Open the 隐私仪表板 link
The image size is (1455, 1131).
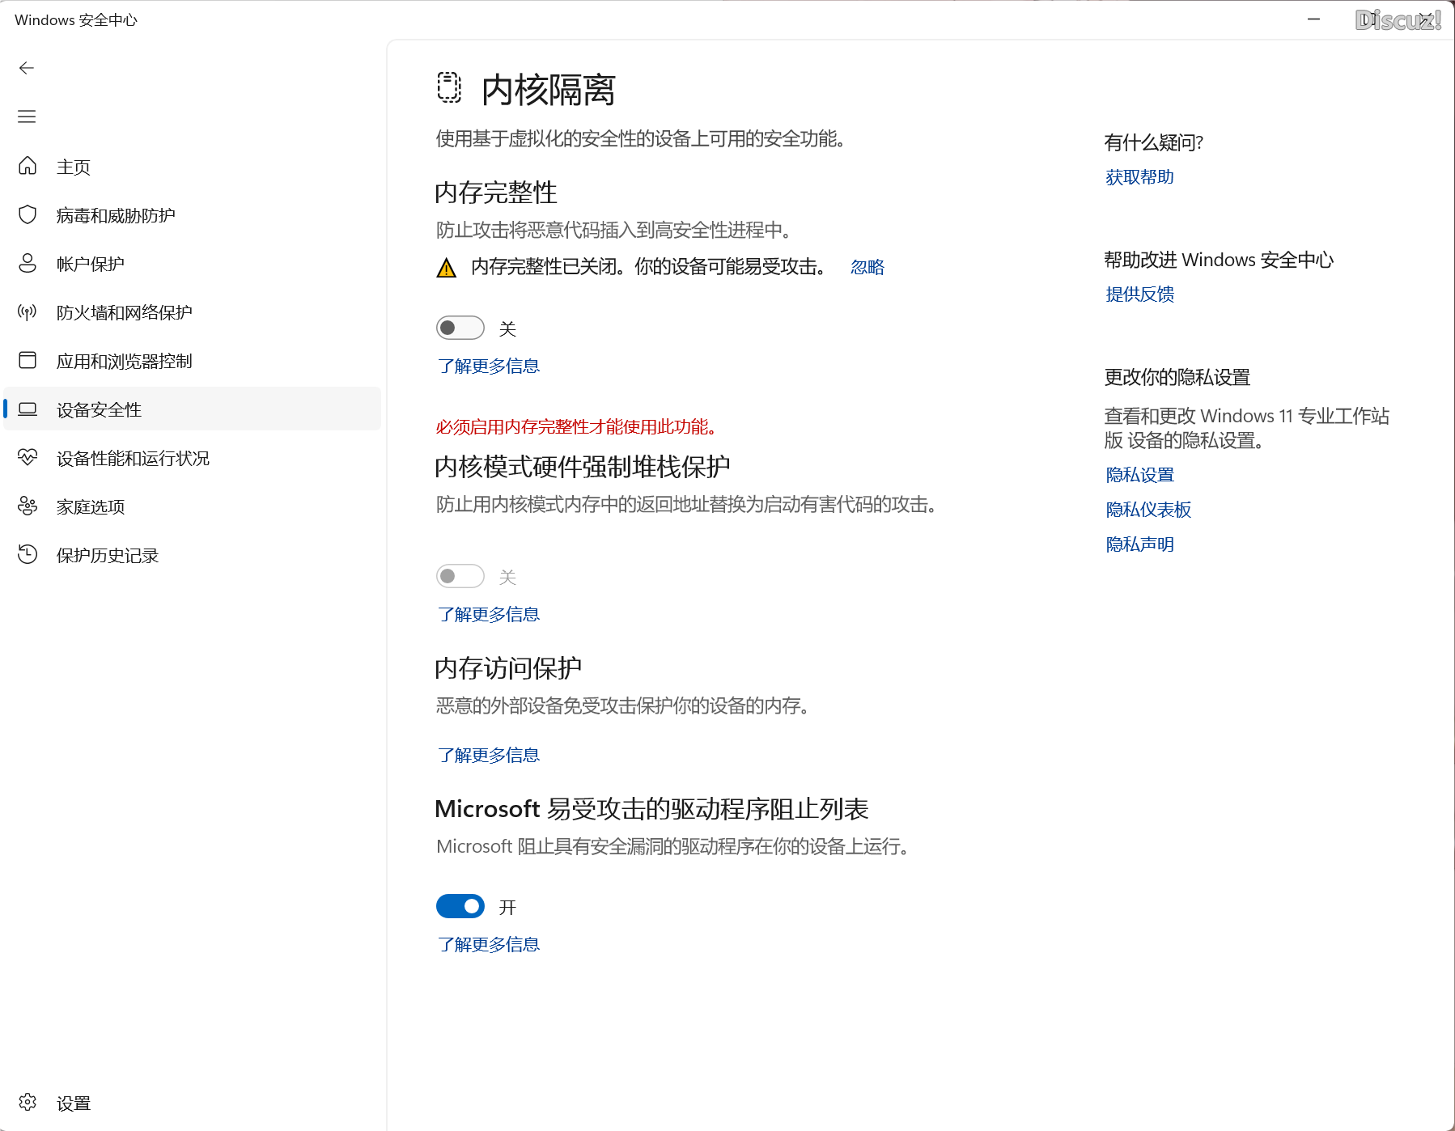click(1148, 510)
